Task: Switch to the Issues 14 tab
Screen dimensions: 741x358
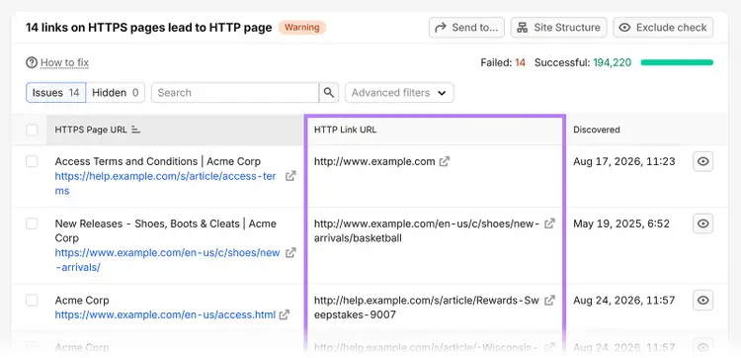Action: click(x=55, y=93)
